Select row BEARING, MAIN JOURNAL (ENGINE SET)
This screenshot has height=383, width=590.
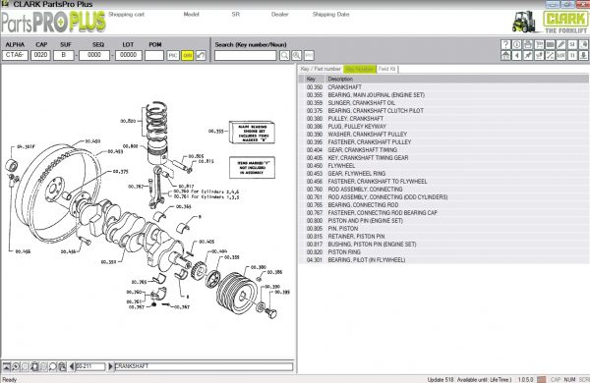coord(443,94)
